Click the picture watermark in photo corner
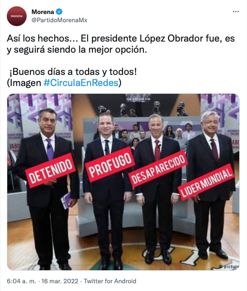 [229, 267]
